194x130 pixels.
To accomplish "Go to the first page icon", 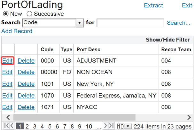I will tap(7, 126).
